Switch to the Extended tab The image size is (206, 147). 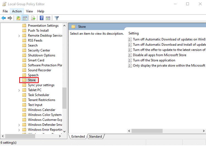[78, 137]
